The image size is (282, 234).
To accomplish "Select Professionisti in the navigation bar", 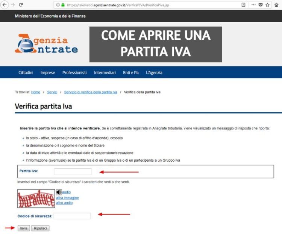I will [74, 73].
